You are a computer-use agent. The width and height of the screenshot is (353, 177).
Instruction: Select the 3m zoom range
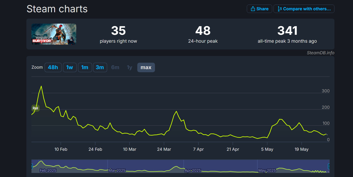pos(100,67)
